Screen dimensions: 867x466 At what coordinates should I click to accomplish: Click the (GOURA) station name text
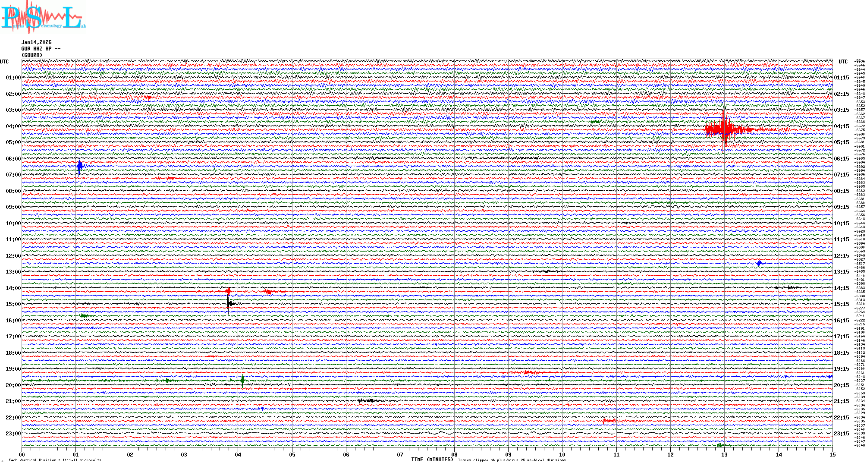pyautogui.click(x=32, y=55)
